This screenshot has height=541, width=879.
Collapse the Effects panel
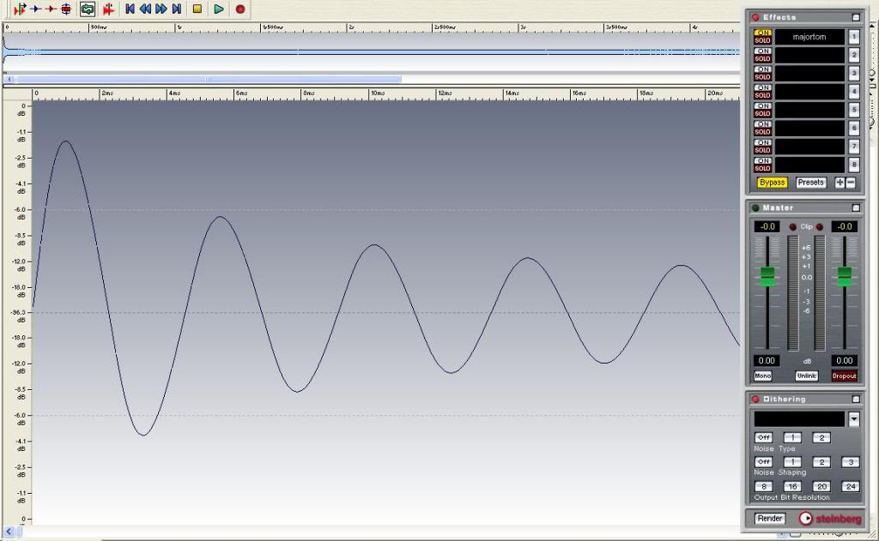(855, 17)
